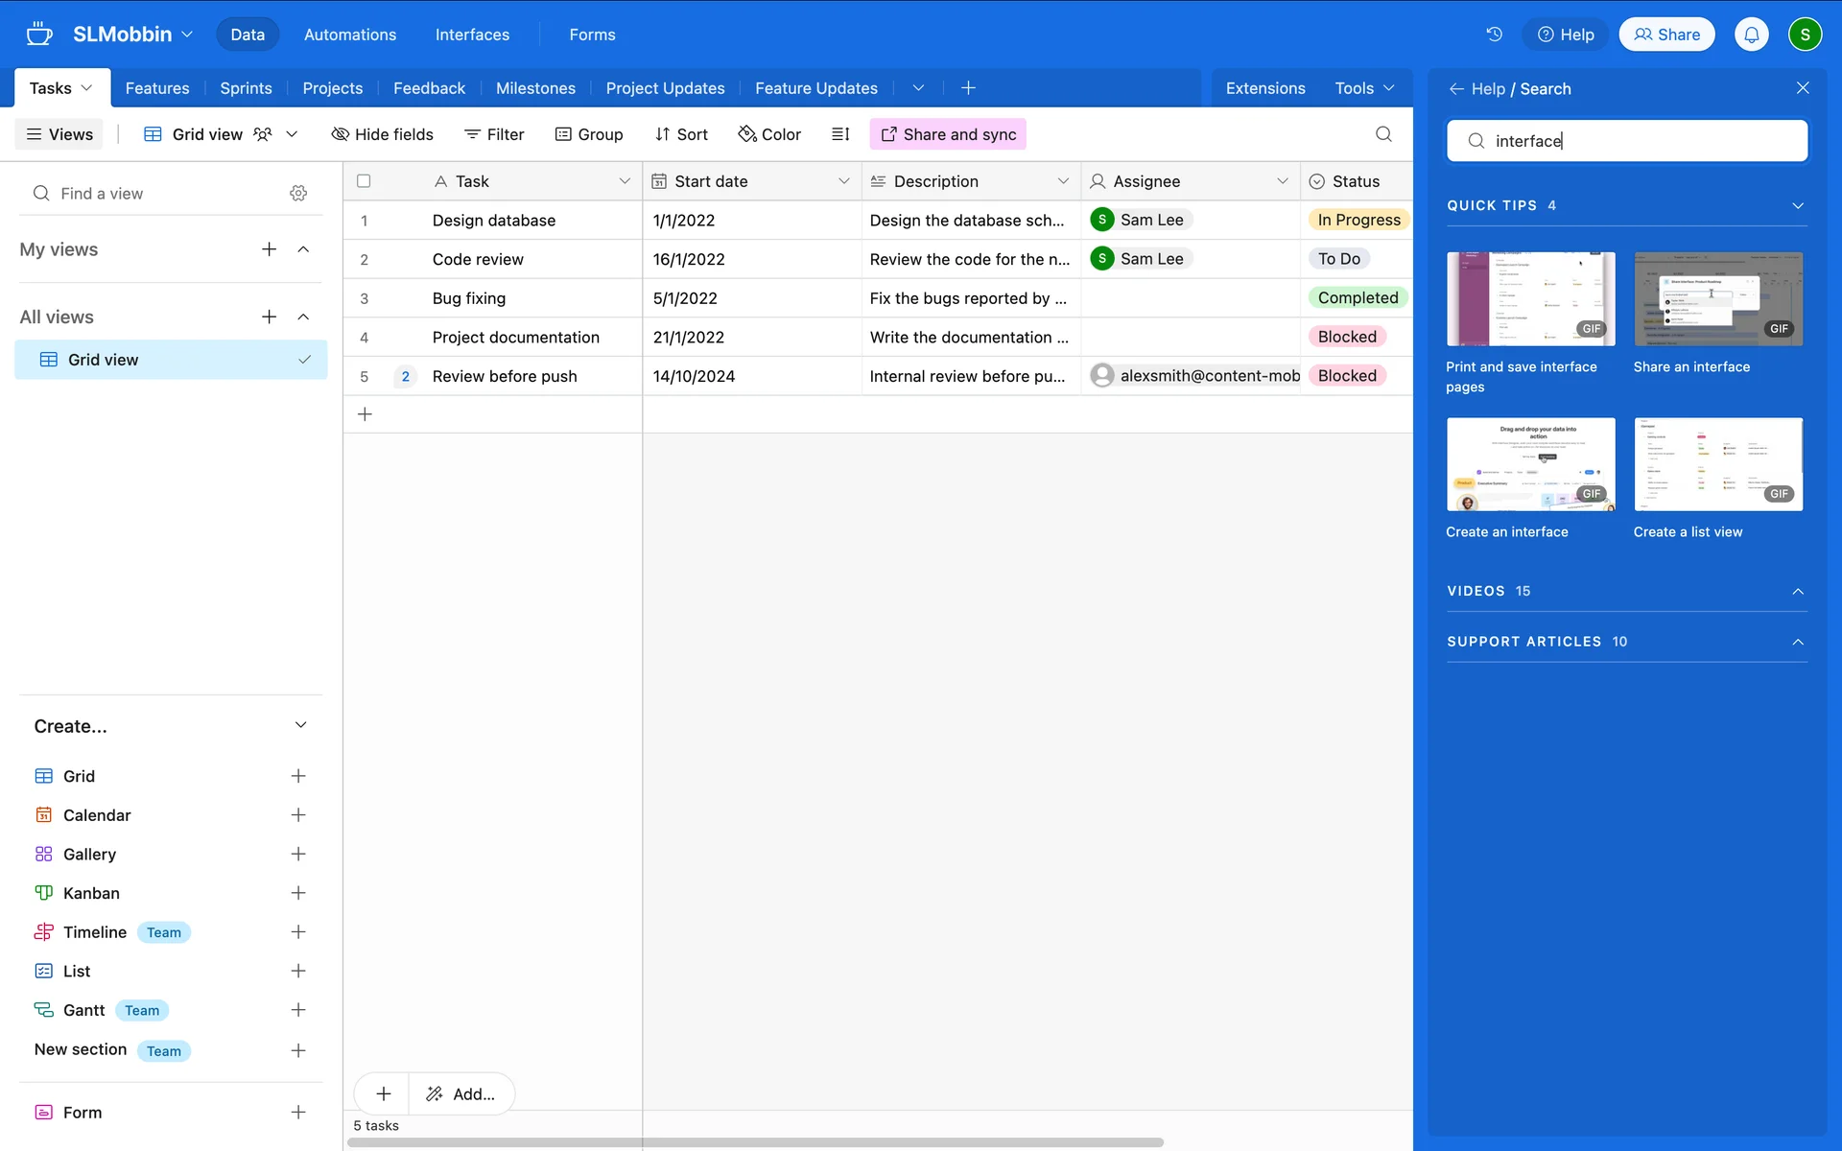
Task: Collapse the Create section chevron
Action: [x=300, y=726]
